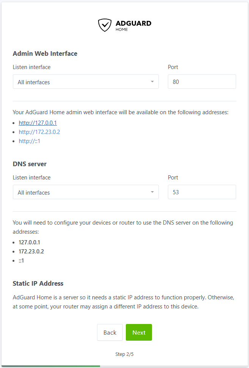
Task: Open the http://172.23.0.2 link
Action: [39, 132]
